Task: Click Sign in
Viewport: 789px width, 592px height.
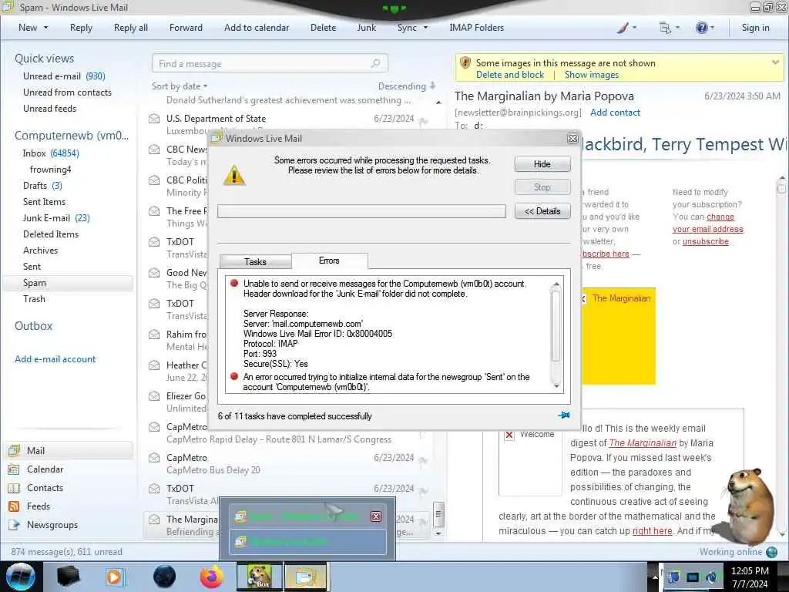Action: coord(755,28)
